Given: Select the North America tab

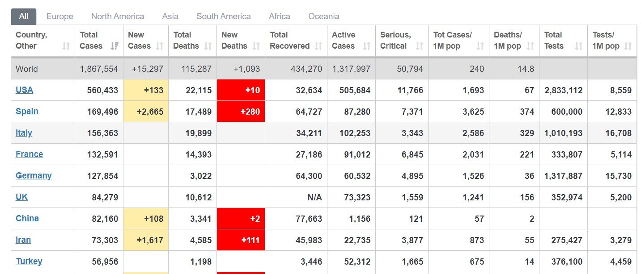Looking at the screenshot, I should (118, 17).
